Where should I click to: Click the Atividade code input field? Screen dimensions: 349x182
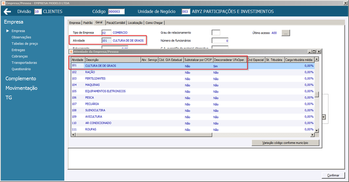(106, 41)
